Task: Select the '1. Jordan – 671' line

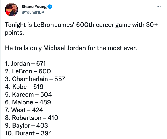Action: point(25,63)
